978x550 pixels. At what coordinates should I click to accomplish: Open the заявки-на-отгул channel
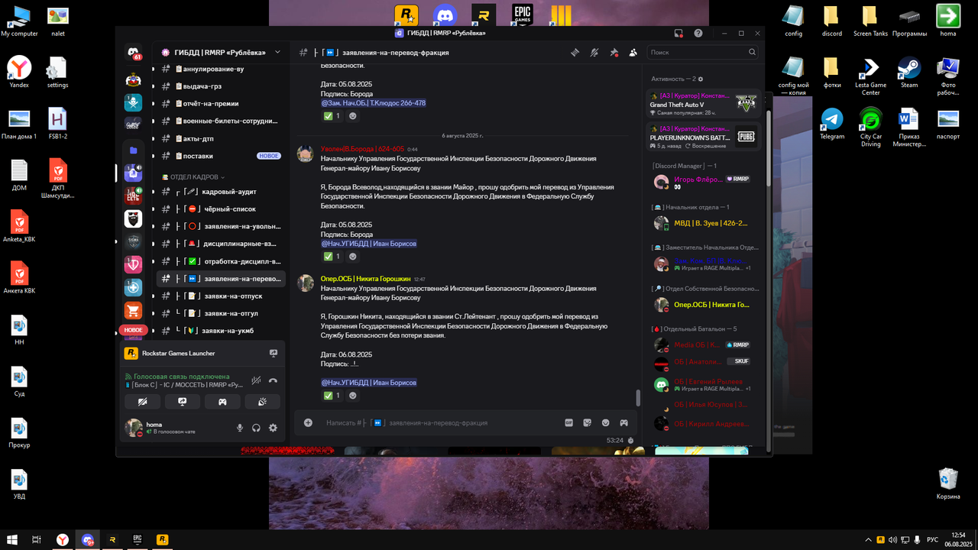221,313
